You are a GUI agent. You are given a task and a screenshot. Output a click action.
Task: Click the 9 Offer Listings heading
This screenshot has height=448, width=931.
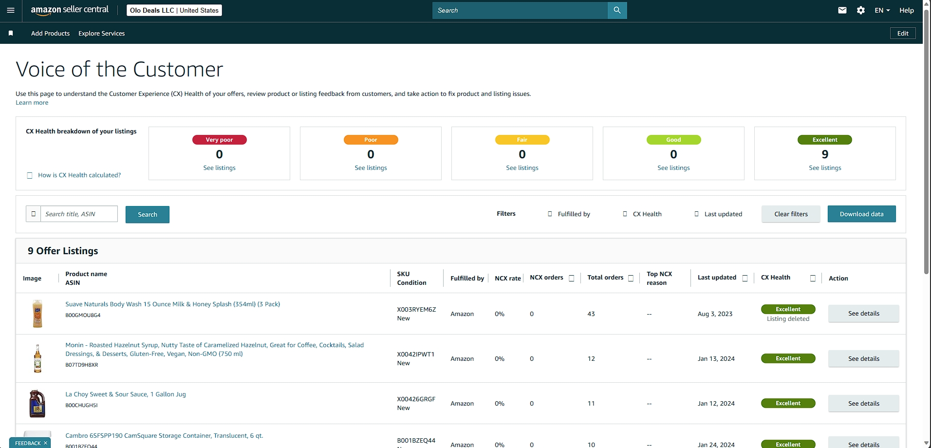63,251
